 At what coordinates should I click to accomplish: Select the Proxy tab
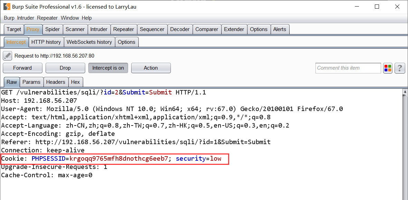coord(33,29)
